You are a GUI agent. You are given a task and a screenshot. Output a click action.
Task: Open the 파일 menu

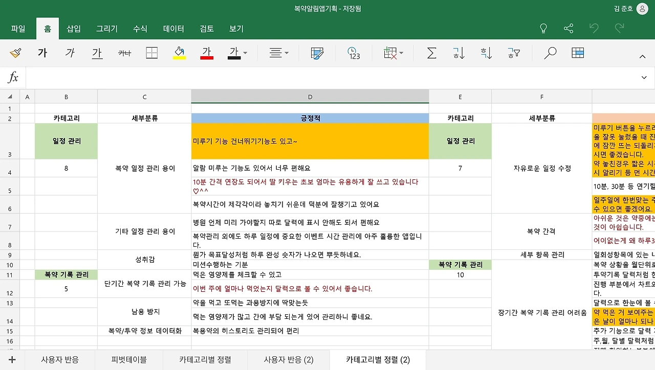18,29
